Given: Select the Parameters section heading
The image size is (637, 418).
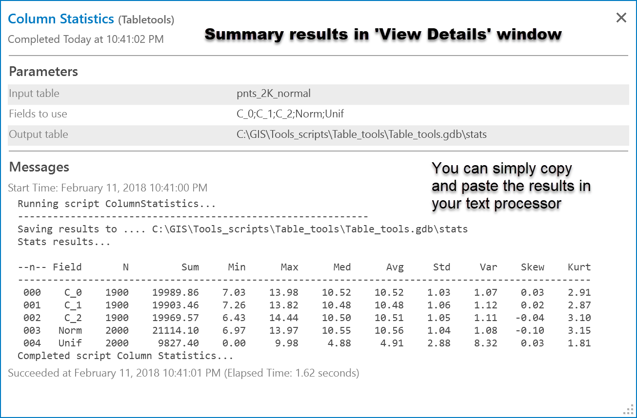Looking at the screenshot, I should [x=43, y=72].
